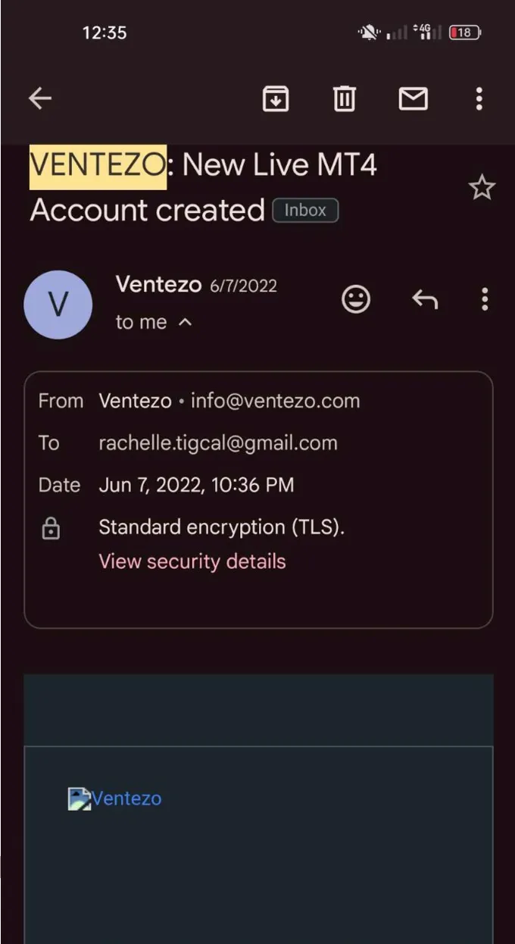Tap the Inbox label chip

[x=305, y=211]
